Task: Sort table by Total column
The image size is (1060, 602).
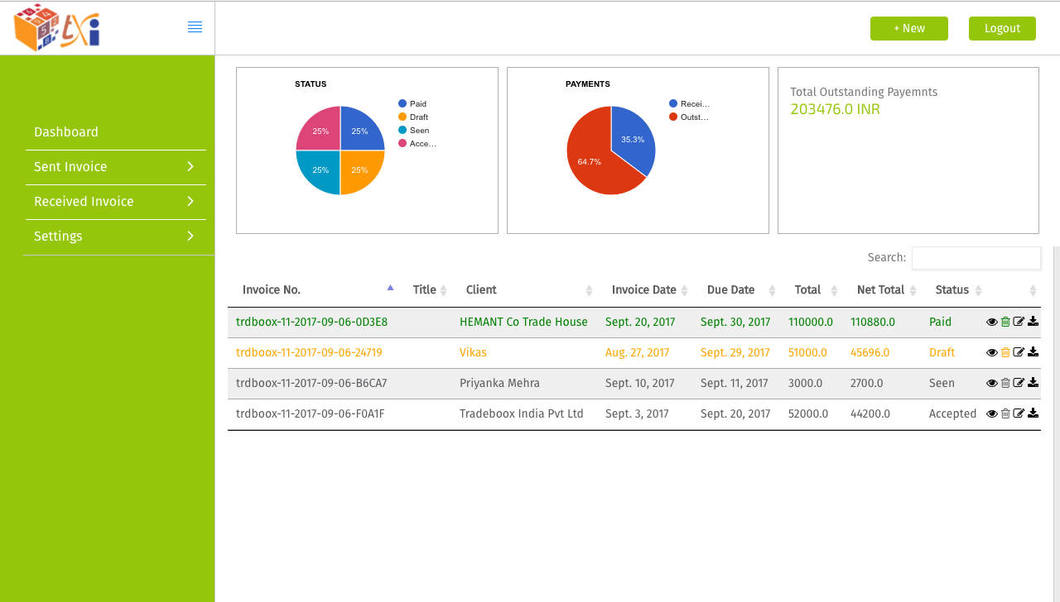Action: (x=811, y=290)
